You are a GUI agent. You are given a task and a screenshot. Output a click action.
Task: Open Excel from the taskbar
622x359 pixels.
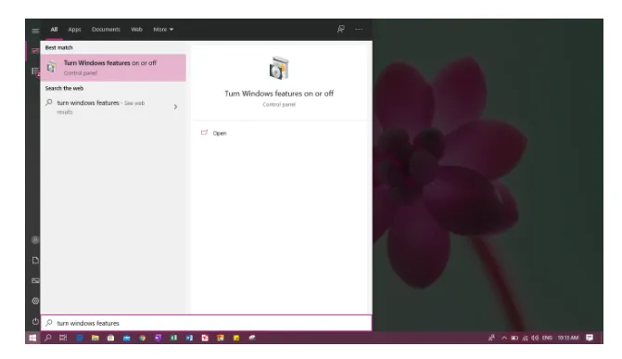pos(173,338)
